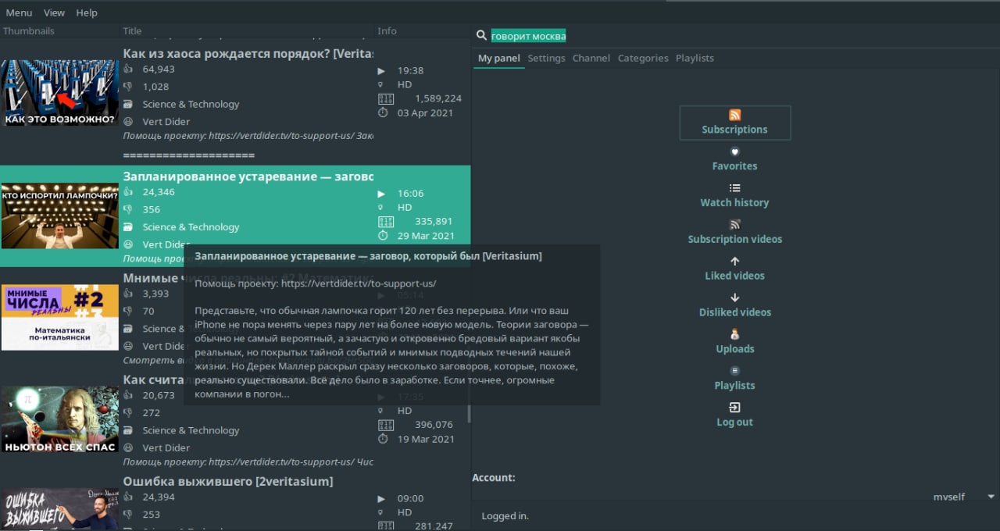Select the НЬЮТОН ВСЕХ СПАС thumbnail
The height and width of the screenshot is (531, 1000).
60,419
